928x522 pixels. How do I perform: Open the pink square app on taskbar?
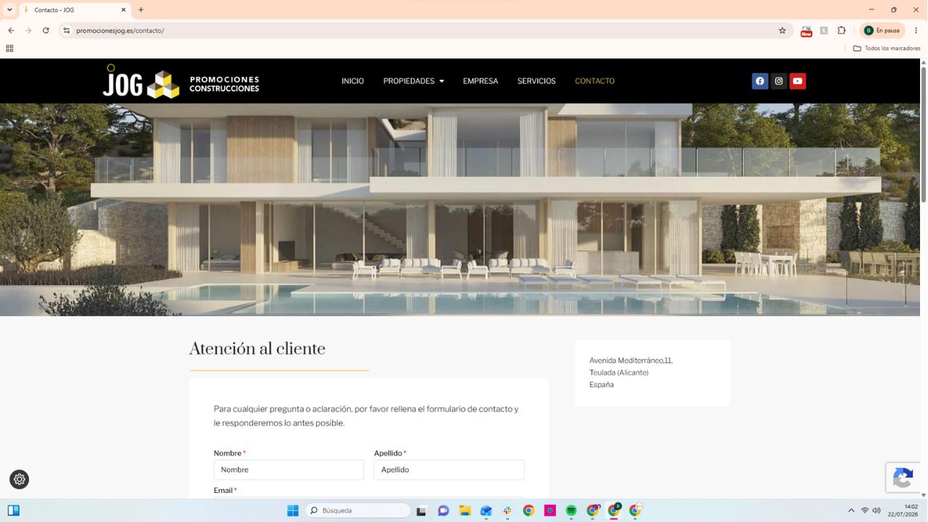[550, 510]
